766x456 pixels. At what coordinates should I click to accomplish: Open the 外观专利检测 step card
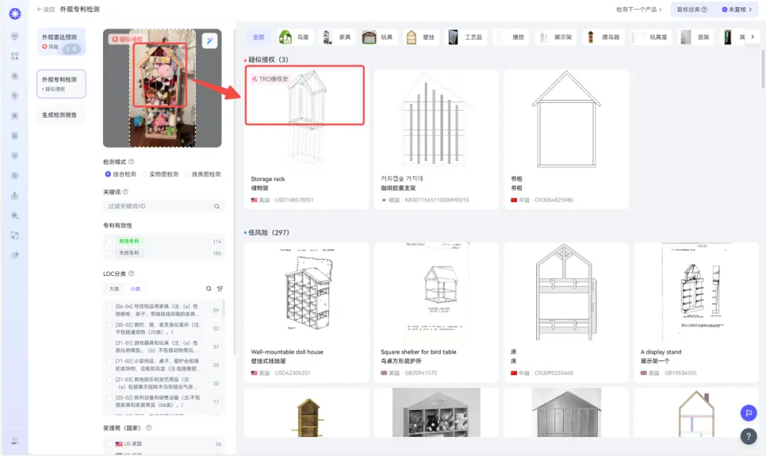[61, 84]
